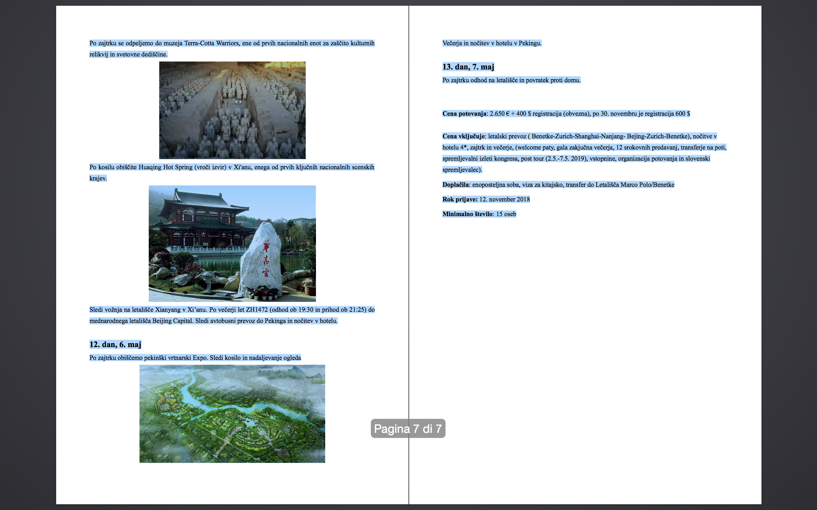Click 'Večerja in nočitev v hotelu v Pekingu' line
The height and width of the screenshot is (510, 817).
coord(491,43)
